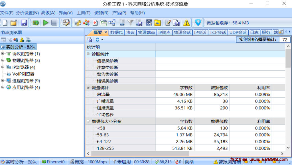Click the Ethernet0 adapter in status bar
This screenshot has width=292, height=165.
pyautogui.click(x=53, y=162)
